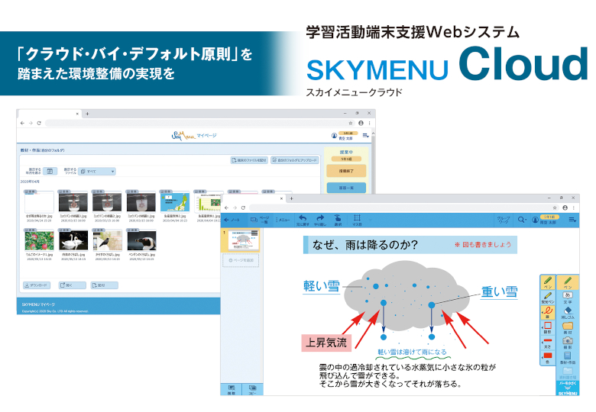The image size is (596, 412).
Task: Go back to notes with ノート arrow
Action: click(232, 220)
